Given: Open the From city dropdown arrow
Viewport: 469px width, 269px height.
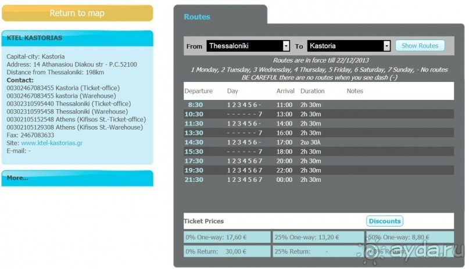Looking at the screenshot, I should 286,46.
